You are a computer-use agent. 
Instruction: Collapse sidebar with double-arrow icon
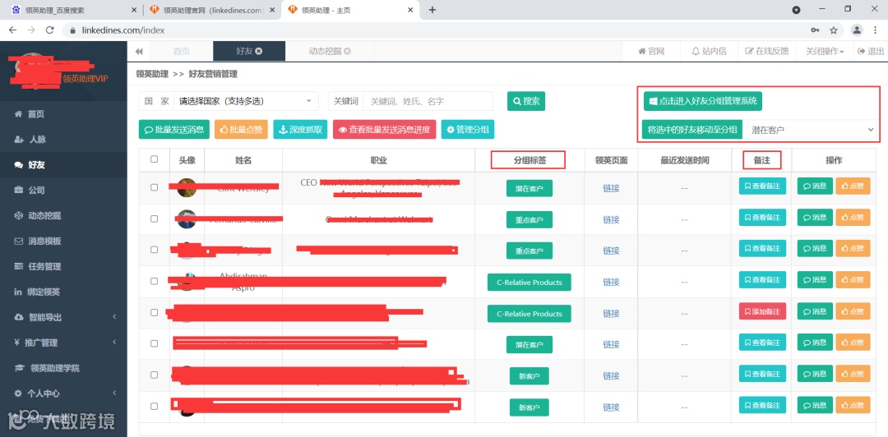[x=139, y=52]
